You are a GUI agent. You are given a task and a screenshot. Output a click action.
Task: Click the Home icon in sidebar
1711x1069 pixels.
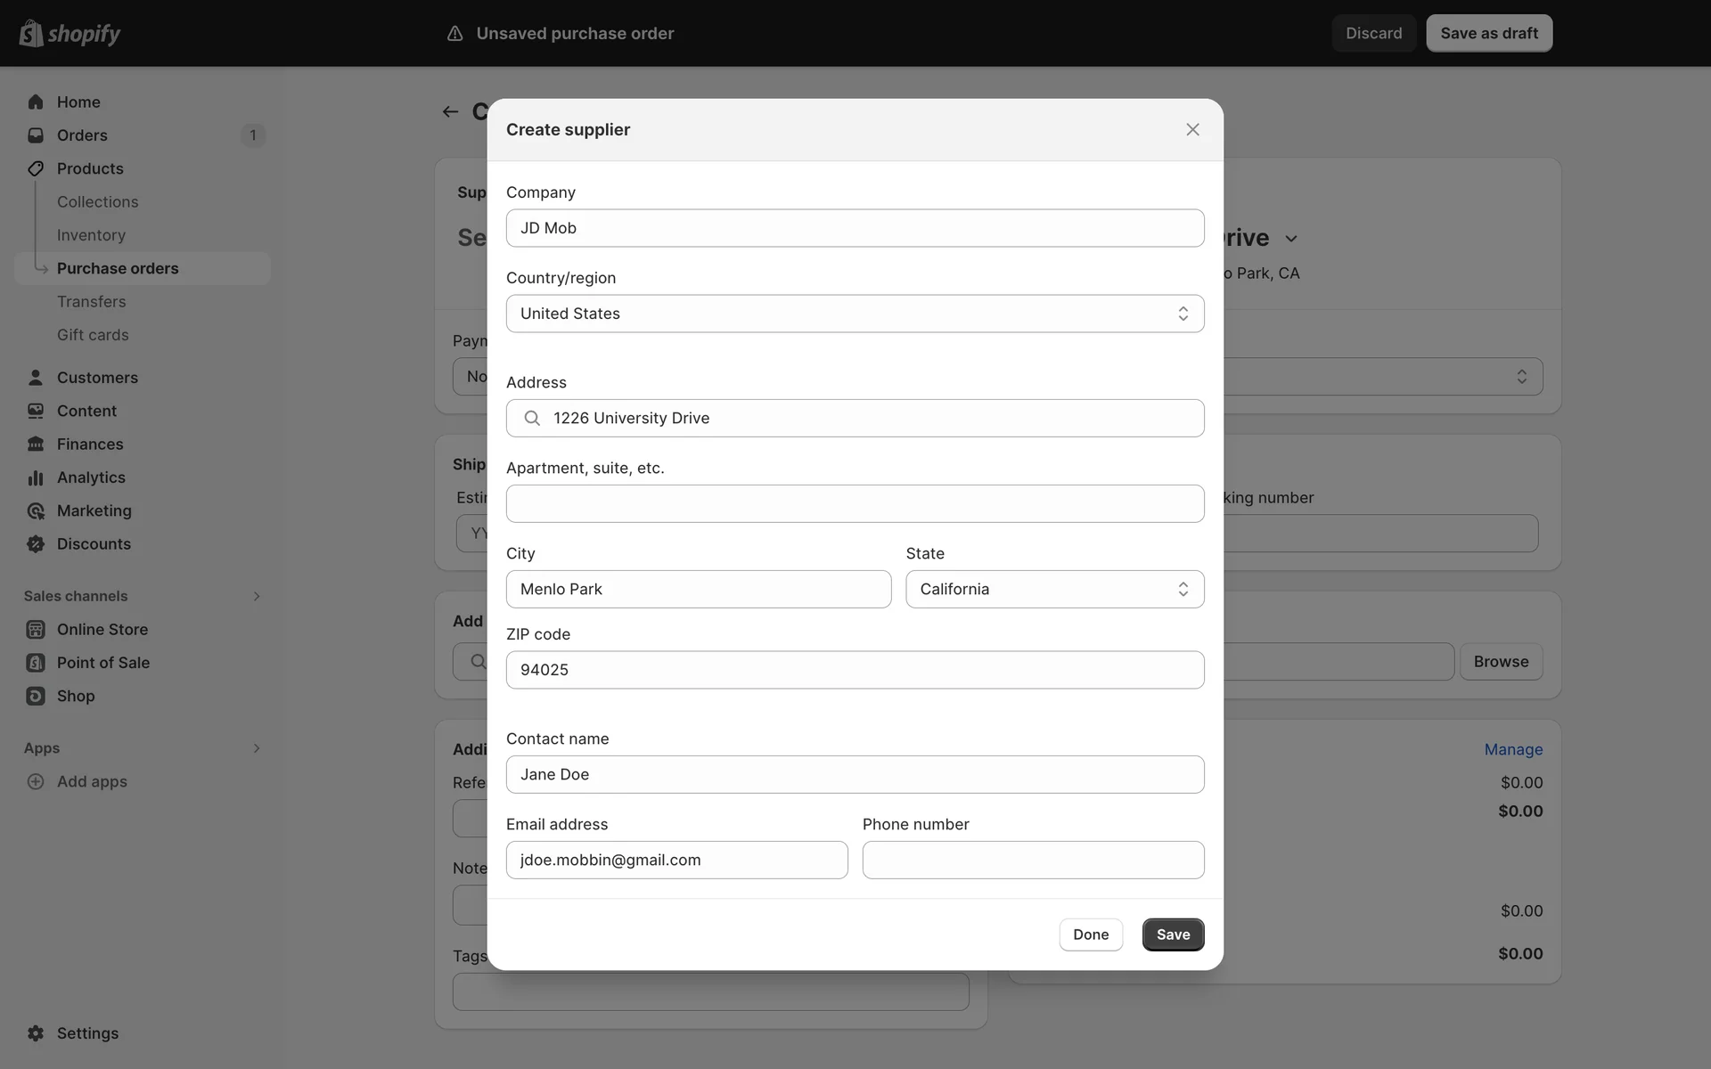click(36, 102)
